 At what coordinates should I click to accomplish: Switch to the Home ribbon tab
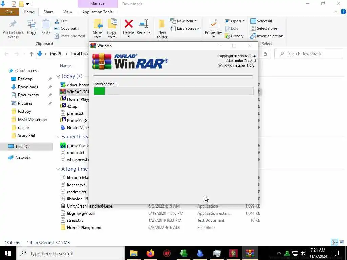click(29, 12)
